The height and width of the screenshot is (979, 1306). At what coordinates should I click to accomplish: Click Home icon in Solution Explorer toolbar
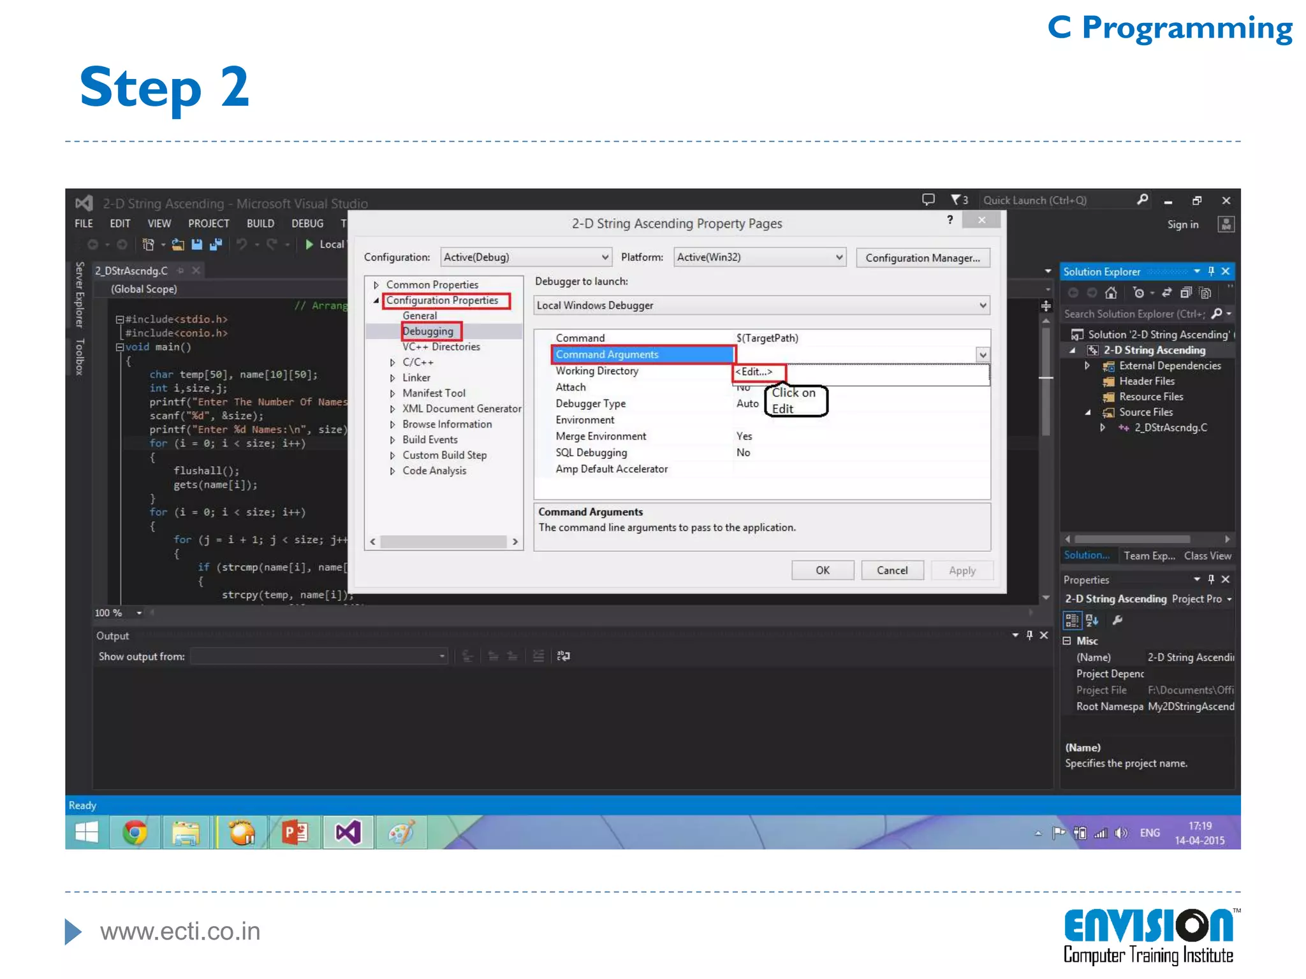pyautogui.click(x=1111, y=293)
